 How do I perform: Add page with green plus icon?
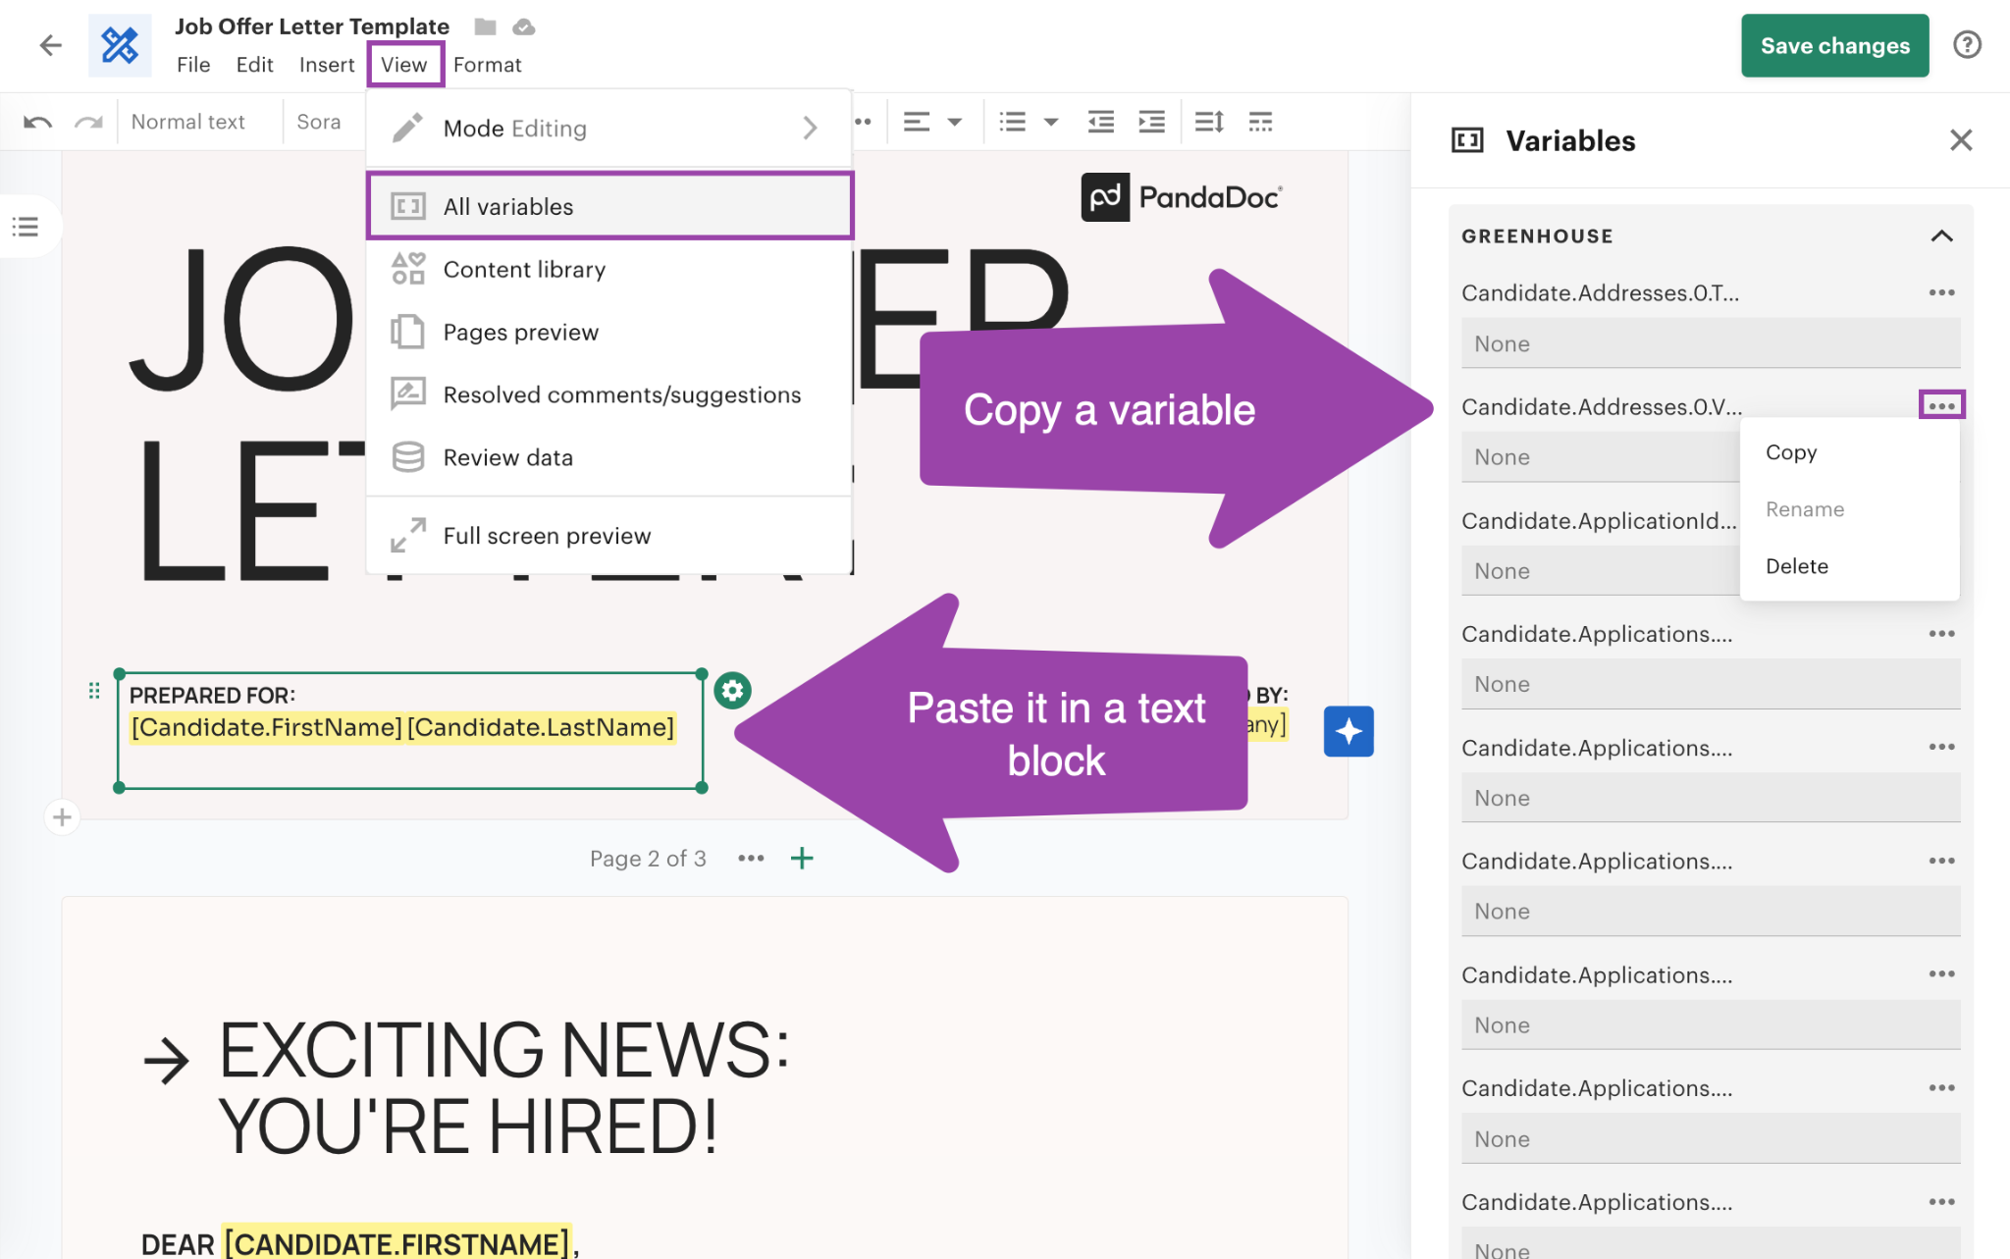pos(802,859)
